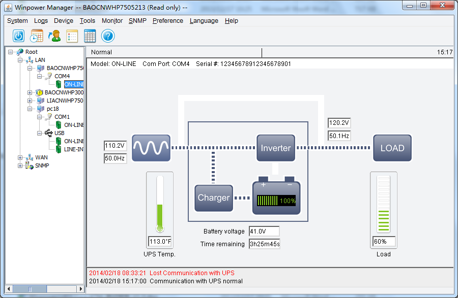Open the schedule calendar-clock toolbar icon
The image size is (458, 298).
coord(37,36)
